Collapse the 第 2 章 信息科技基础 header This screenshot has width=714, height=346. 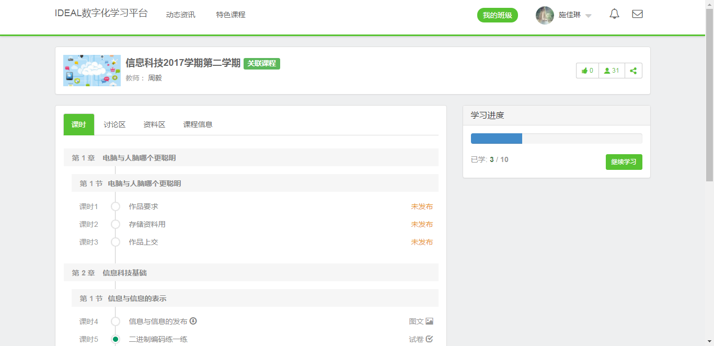251,273
